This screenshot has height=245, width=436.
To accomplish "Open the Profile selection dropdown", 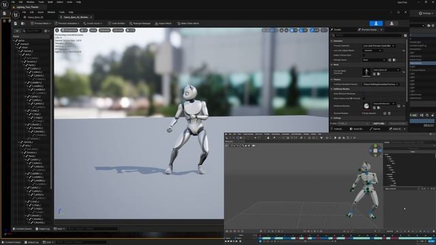I will pos(354,123).
